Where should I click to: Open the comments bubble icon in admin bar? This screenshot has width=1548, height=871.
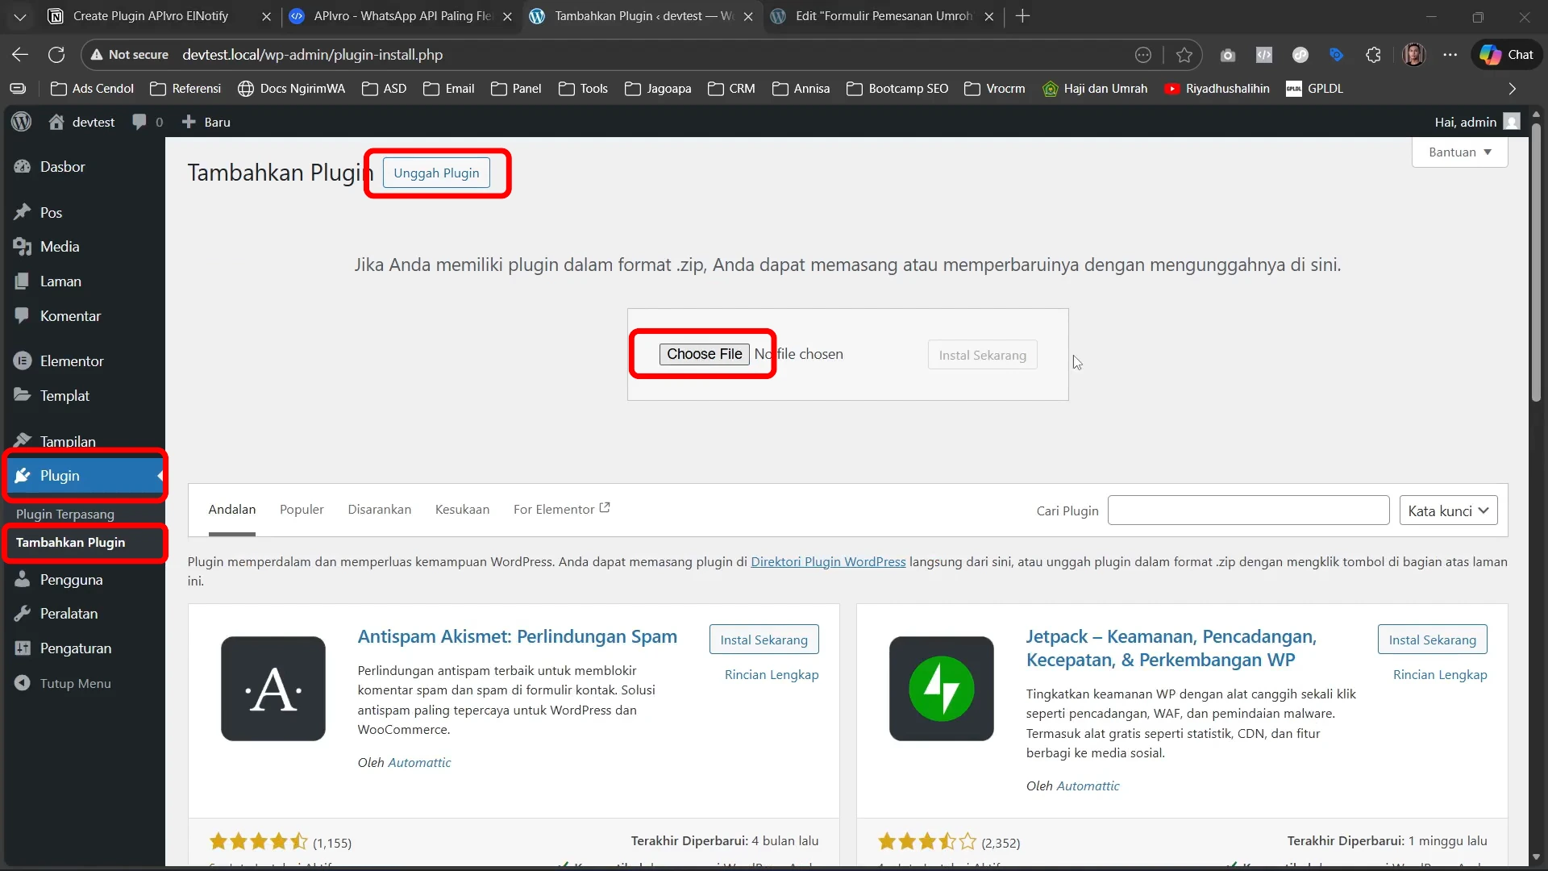point(139,122)
